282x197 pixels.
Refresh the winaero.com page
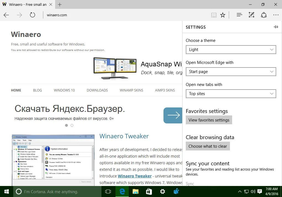coord(32,15)
